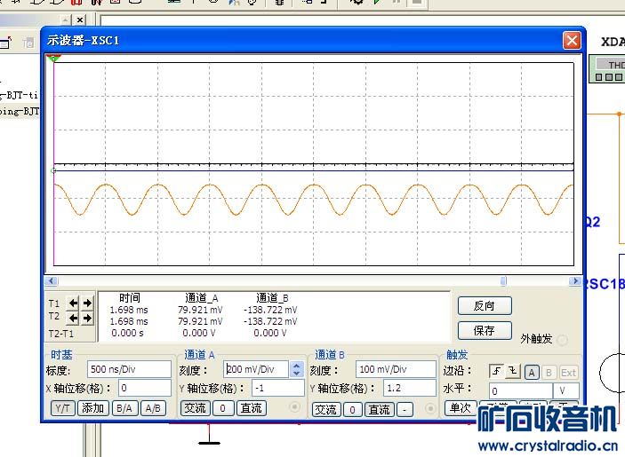This screenshot has width=625, height=457.
Task: Set trigger source to channel A
Action: (531, 373)
